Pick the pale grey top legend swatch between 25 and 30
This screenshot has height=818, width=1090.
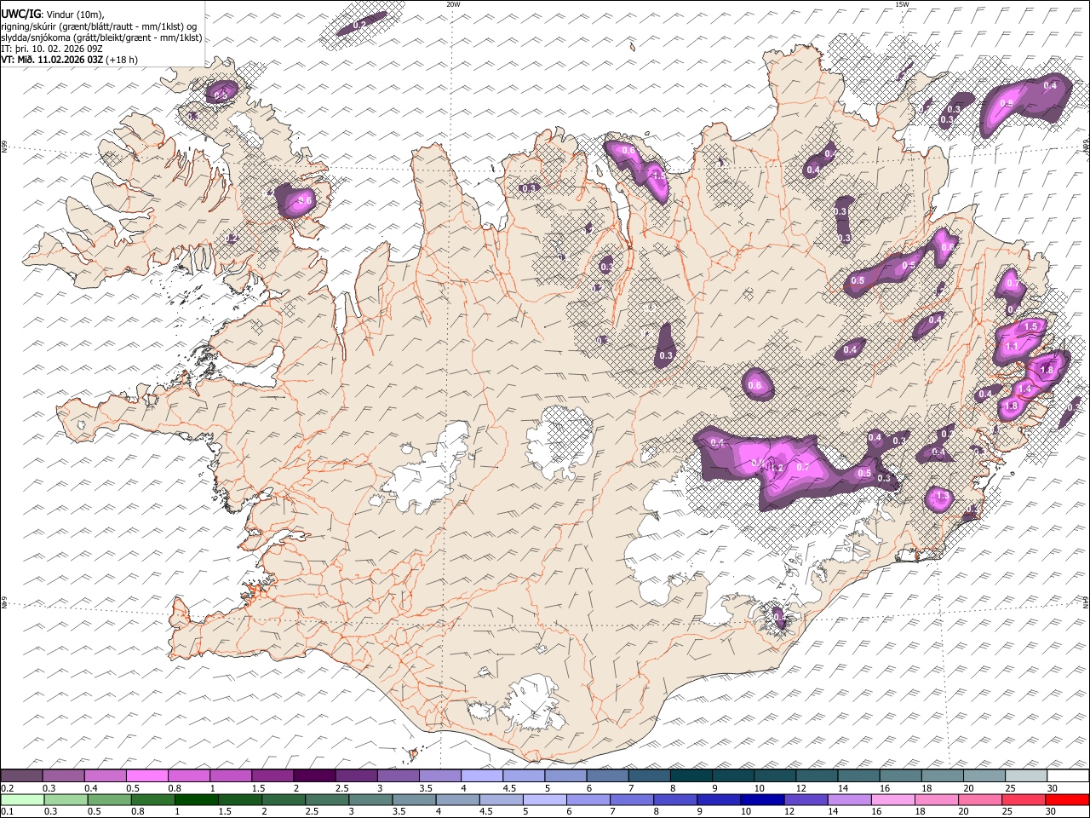(1027, 776)
